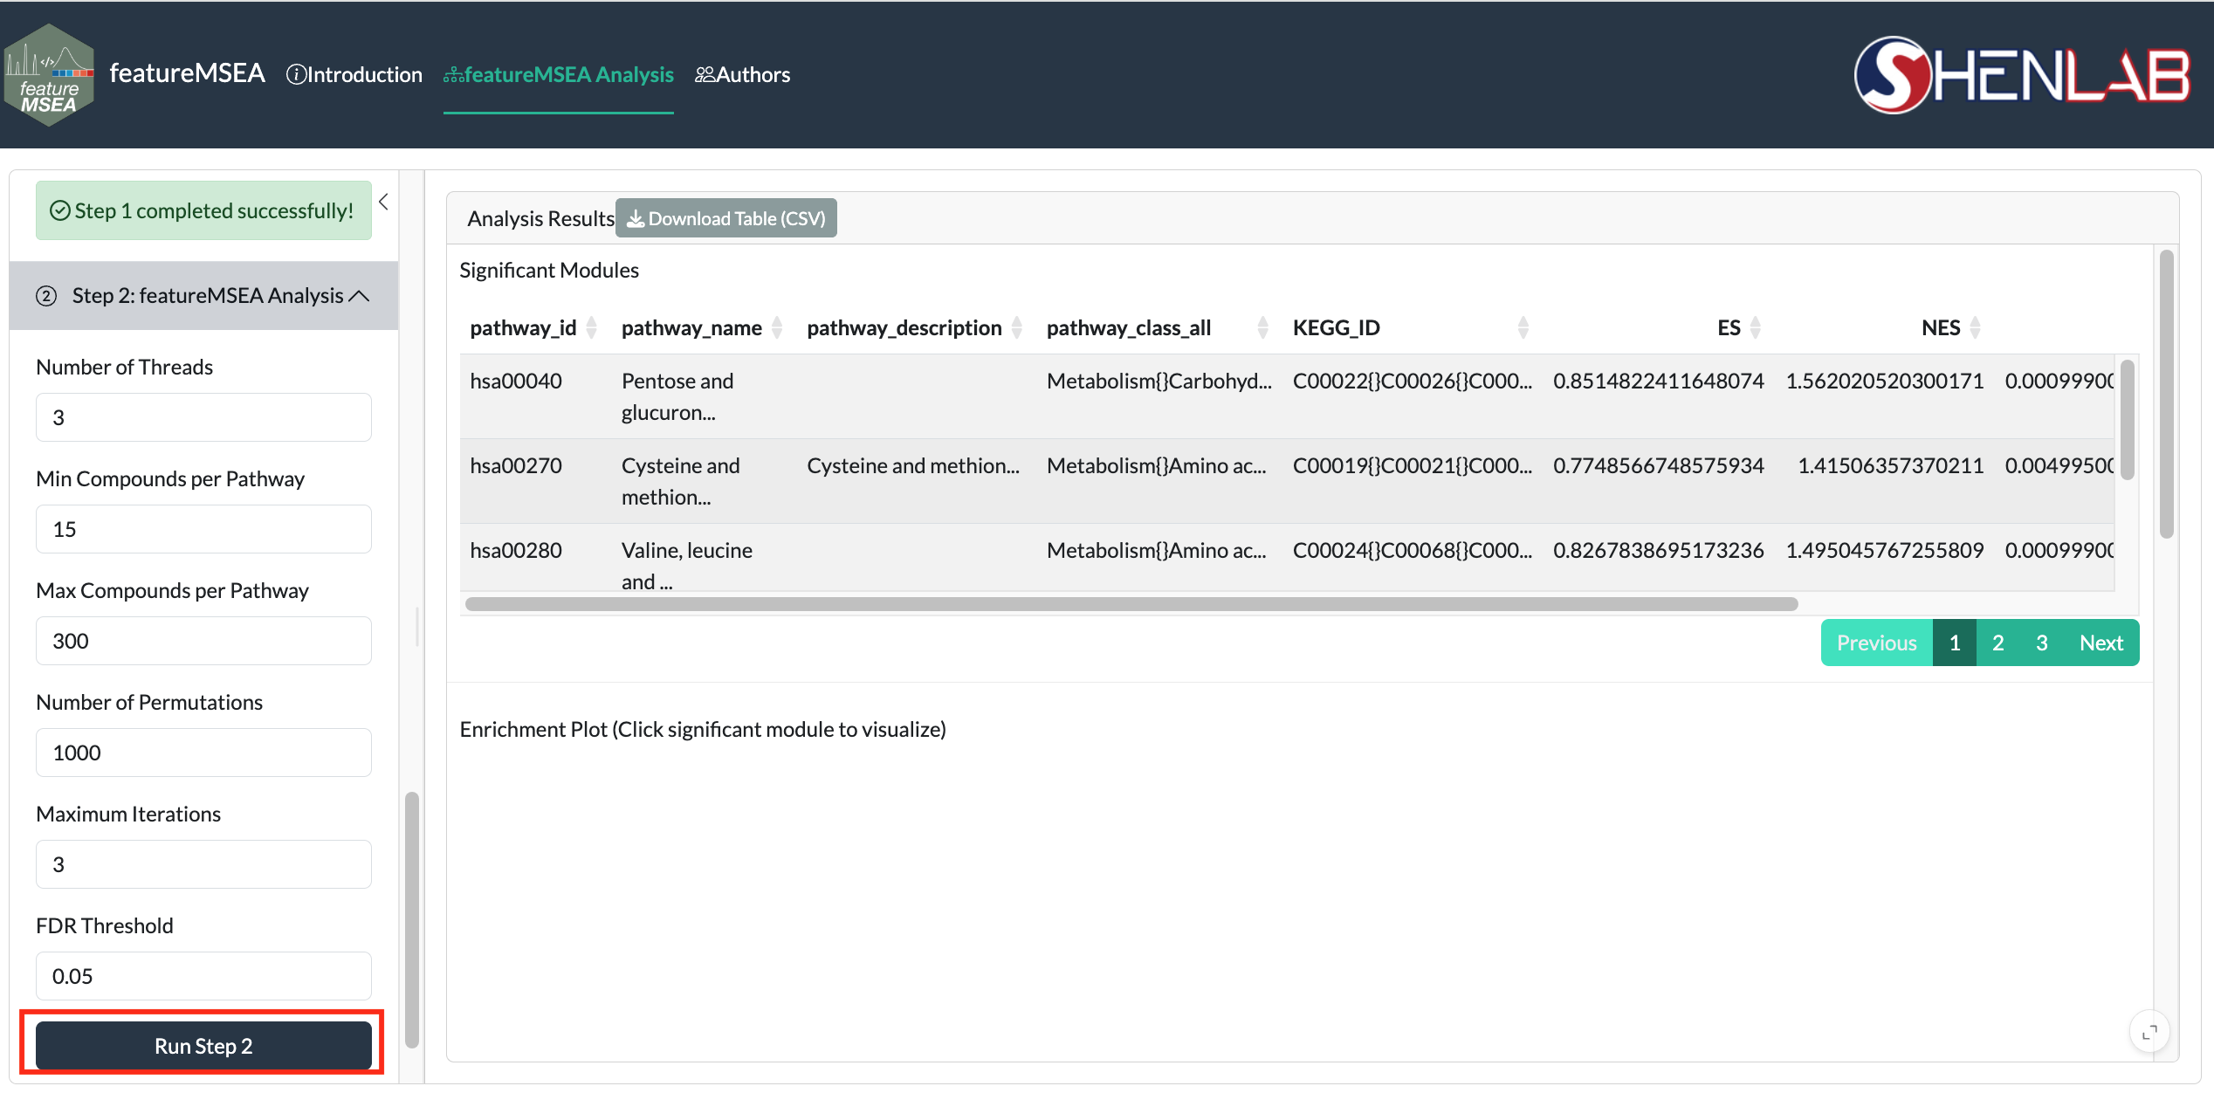Collapse the sidebar with the left chevron

coord(383,202)
